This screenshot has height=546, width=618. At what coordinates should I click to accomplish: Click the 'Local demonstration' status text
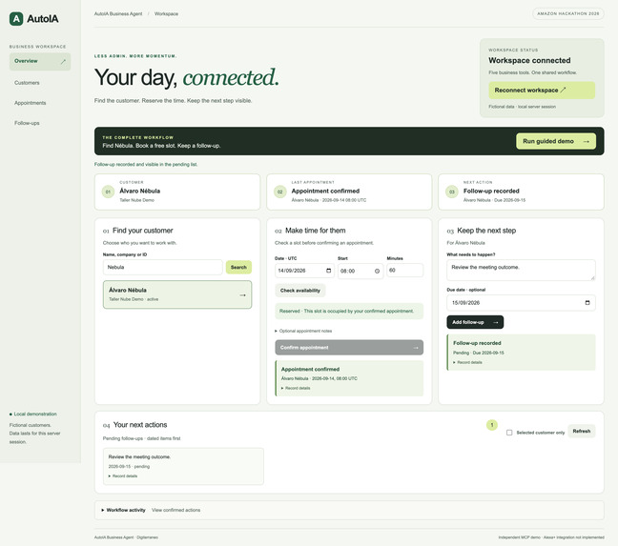click(35, 415)
